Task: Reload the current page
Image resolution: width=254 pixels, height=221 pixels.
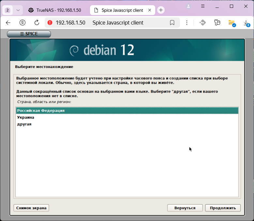Action: coord(37,23)
